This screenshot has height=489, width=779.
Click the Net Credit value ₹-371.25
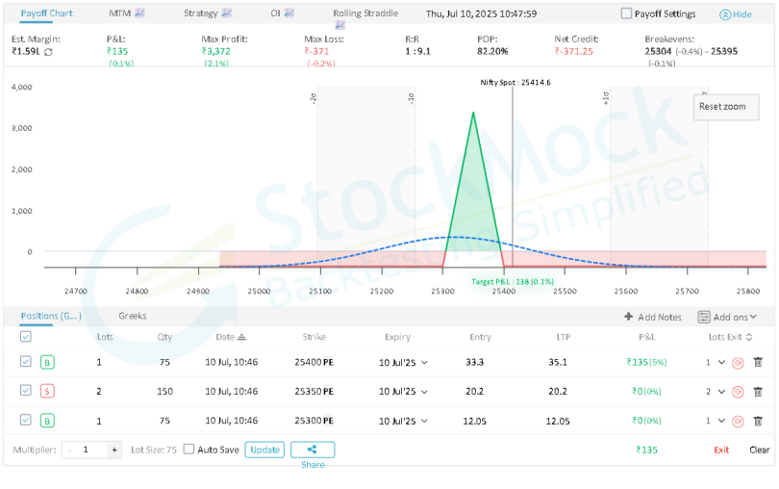(574, 51)
